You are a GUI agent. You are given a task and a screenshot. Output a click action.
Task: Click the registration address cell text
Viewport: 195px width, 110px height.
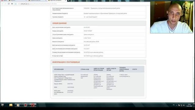coord(99,81)
